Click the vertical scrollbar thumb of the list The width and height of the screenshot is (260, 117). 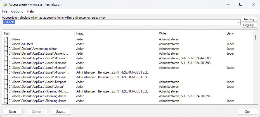(255, 37)
